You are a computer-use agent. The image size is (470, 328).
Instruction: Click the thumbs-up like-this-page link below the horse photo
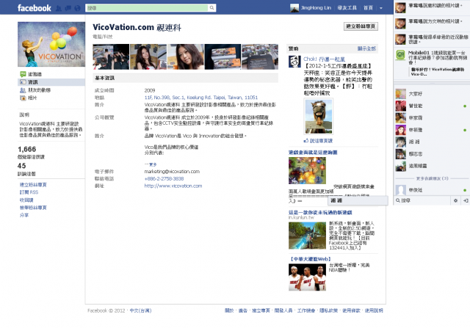[x=318, y=140]
